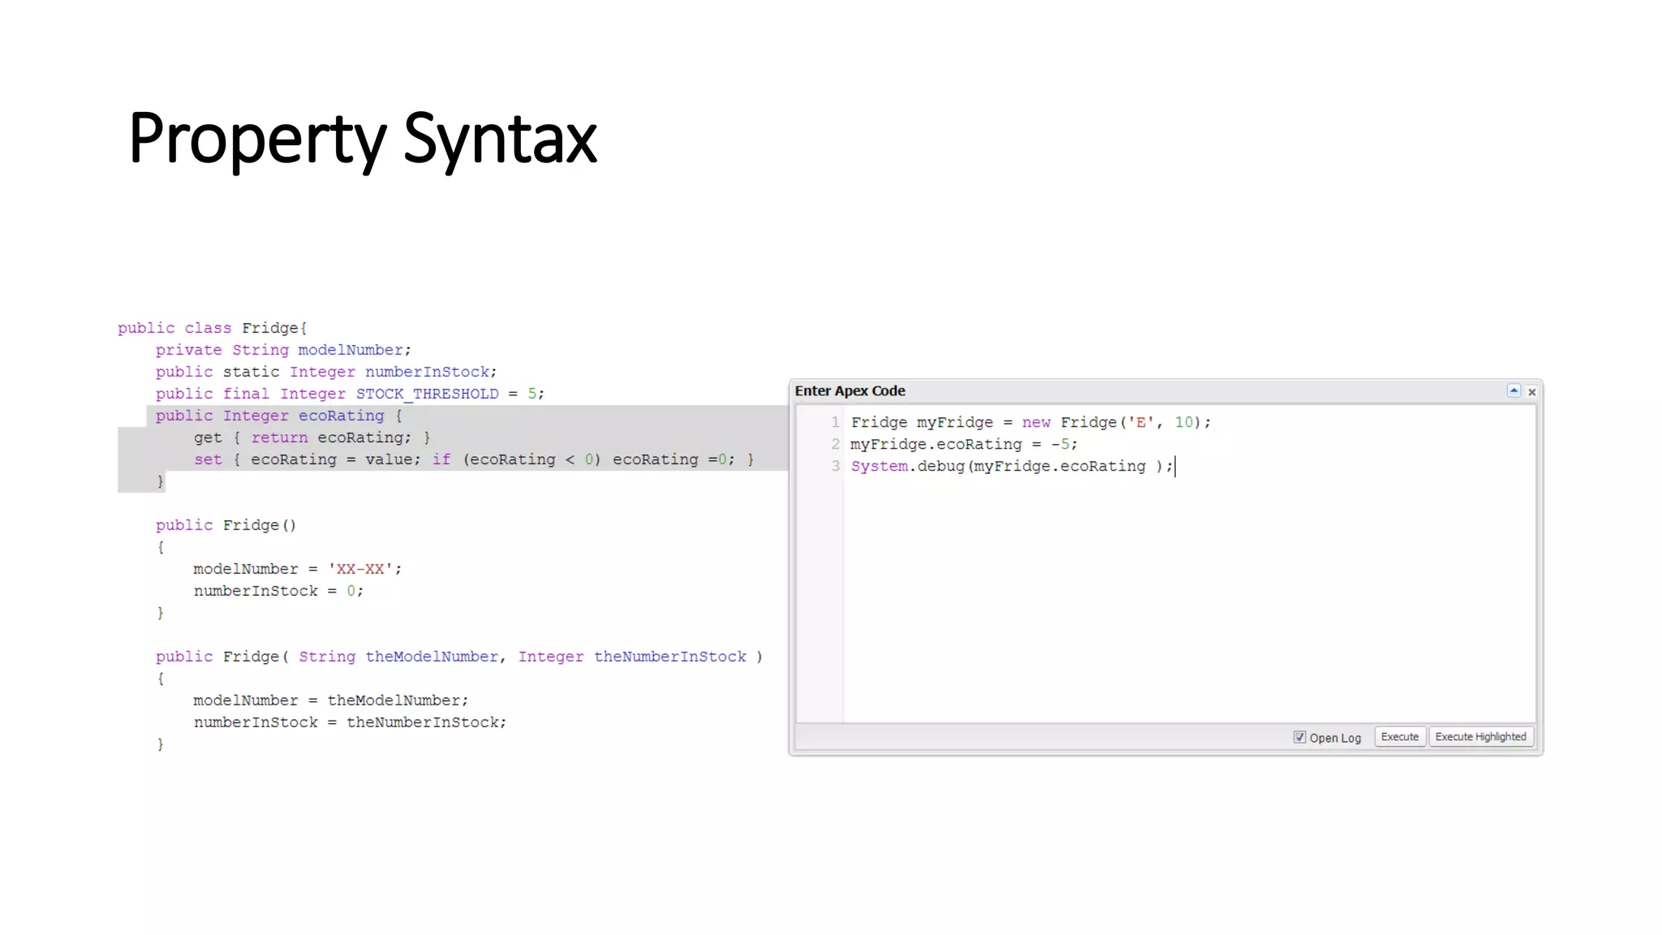Click the public Fridge() constructor line
1662x935 pixels.
(226, 525)
